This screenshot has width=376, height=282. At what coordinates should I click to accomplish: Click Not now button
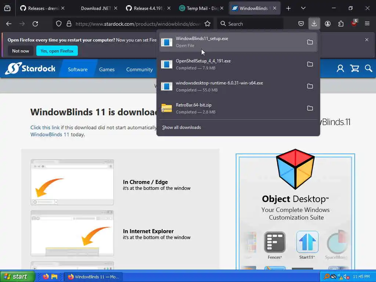21,51
